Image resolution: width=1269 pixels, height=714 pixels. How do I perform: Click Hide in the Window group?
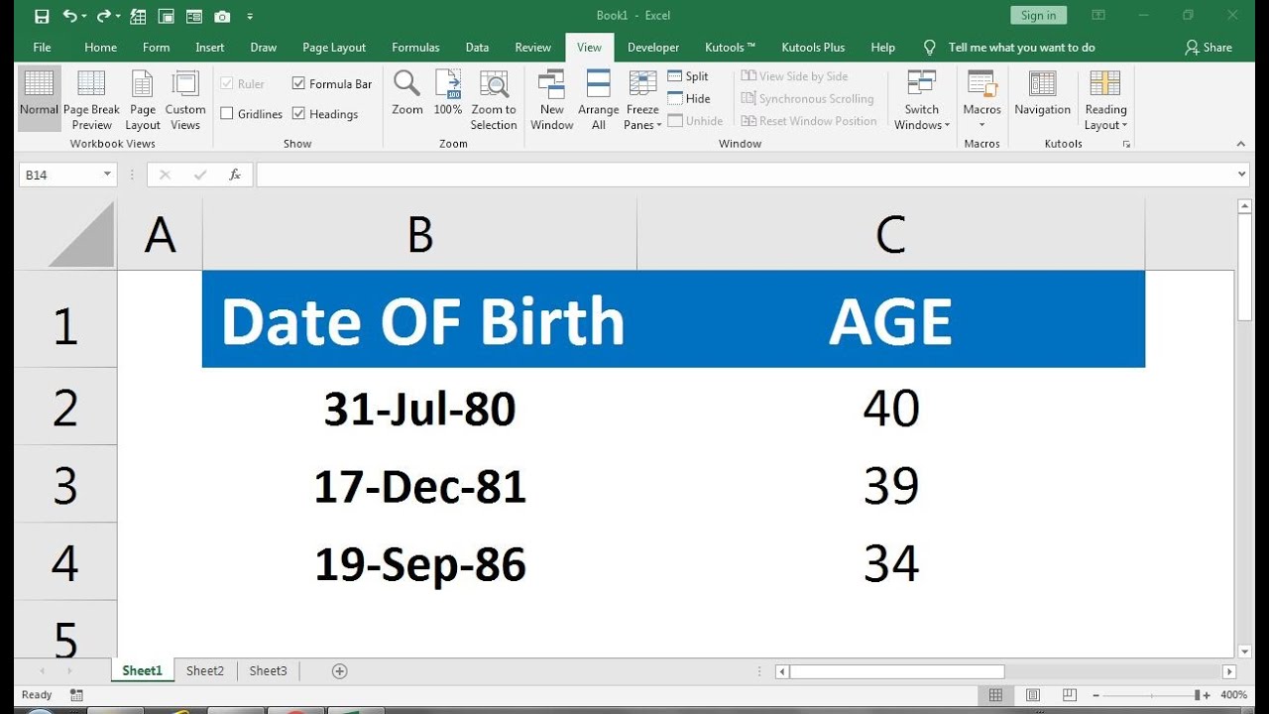(x=689, y=98)
